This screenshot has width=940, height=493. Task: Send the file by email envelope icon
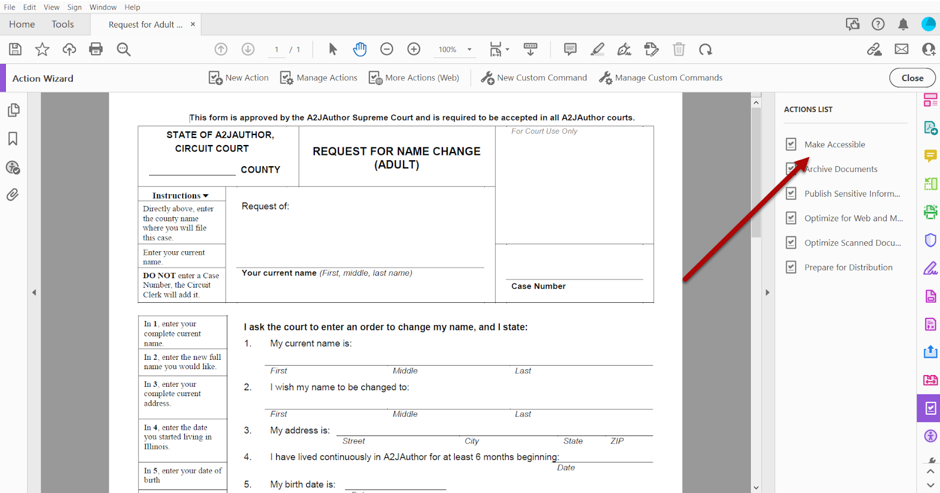pyautogui.click(x=901, y=49)
